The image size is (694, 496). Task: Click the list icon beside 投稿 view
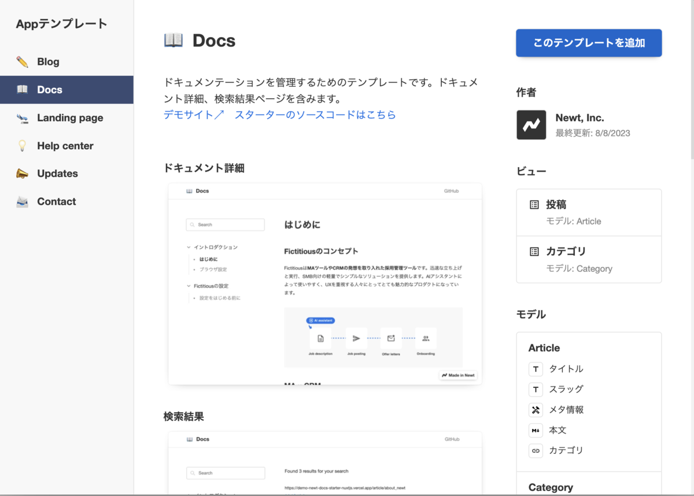click(534, 205)
